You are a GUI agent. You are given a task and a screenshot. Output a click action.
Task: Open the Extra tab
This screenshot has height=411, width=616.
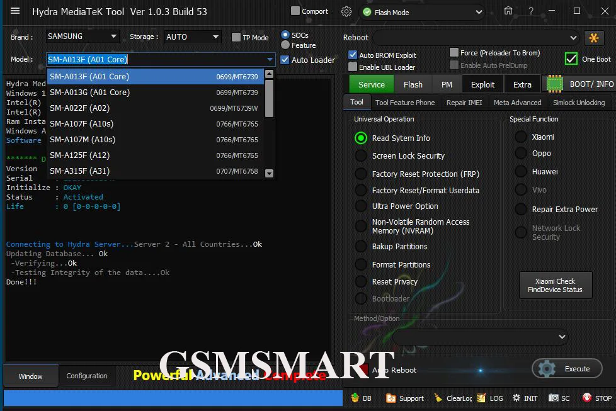[522, 84]
